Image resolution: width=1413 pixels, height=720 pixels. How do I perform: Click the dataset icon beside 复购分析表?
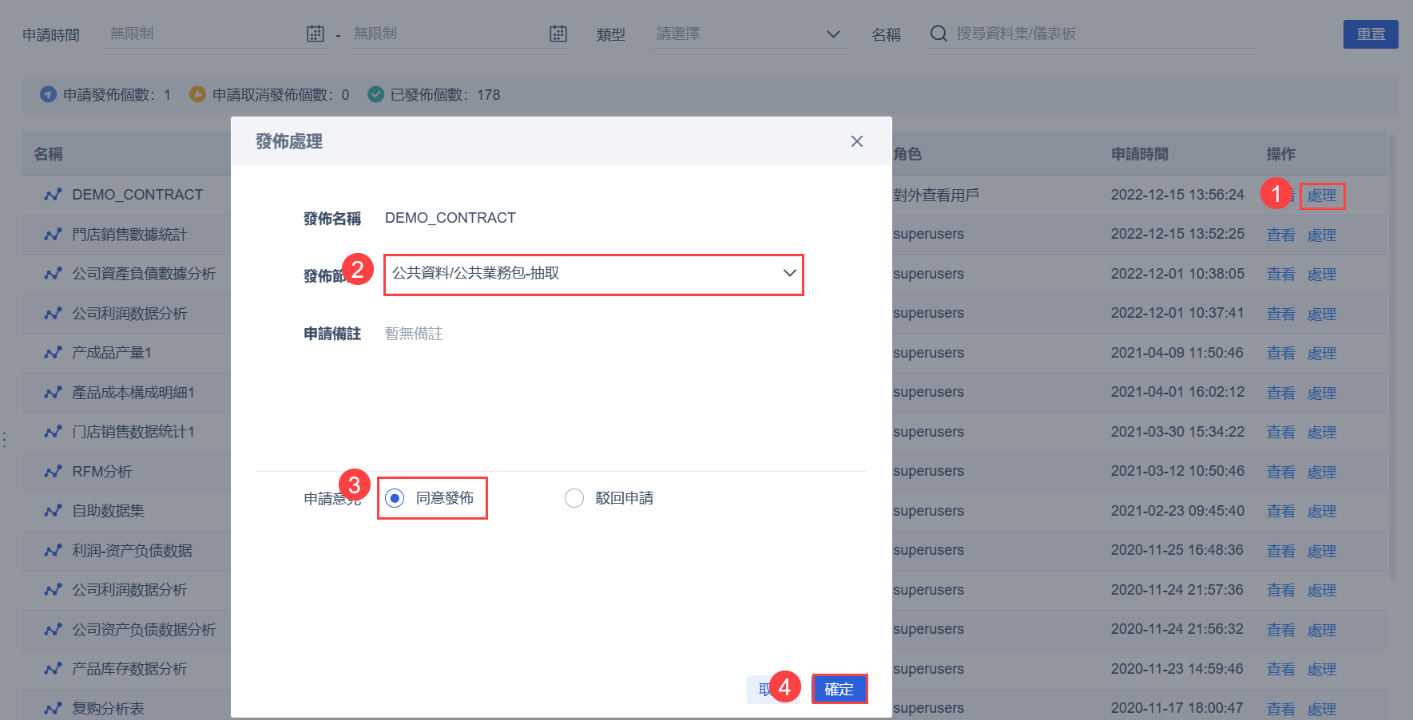click(53, 709)
